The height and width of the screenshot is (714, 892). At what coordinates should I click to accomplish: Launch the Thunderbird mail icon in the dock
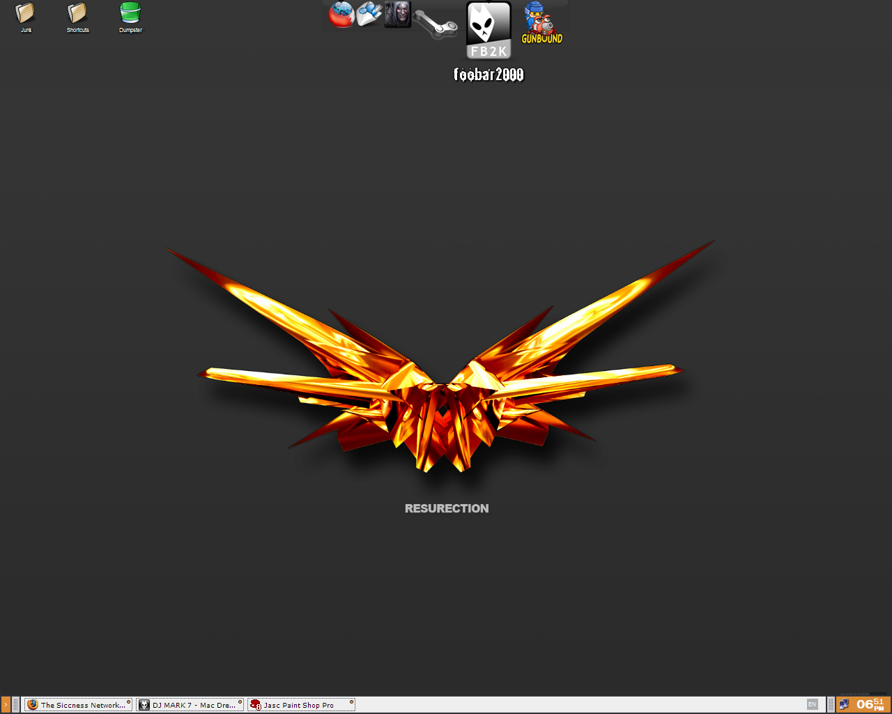point(369,14)
